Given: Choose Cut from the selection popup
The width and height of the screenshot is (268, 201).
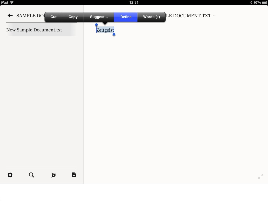Looking at the screenshot, I should (53, 17).
